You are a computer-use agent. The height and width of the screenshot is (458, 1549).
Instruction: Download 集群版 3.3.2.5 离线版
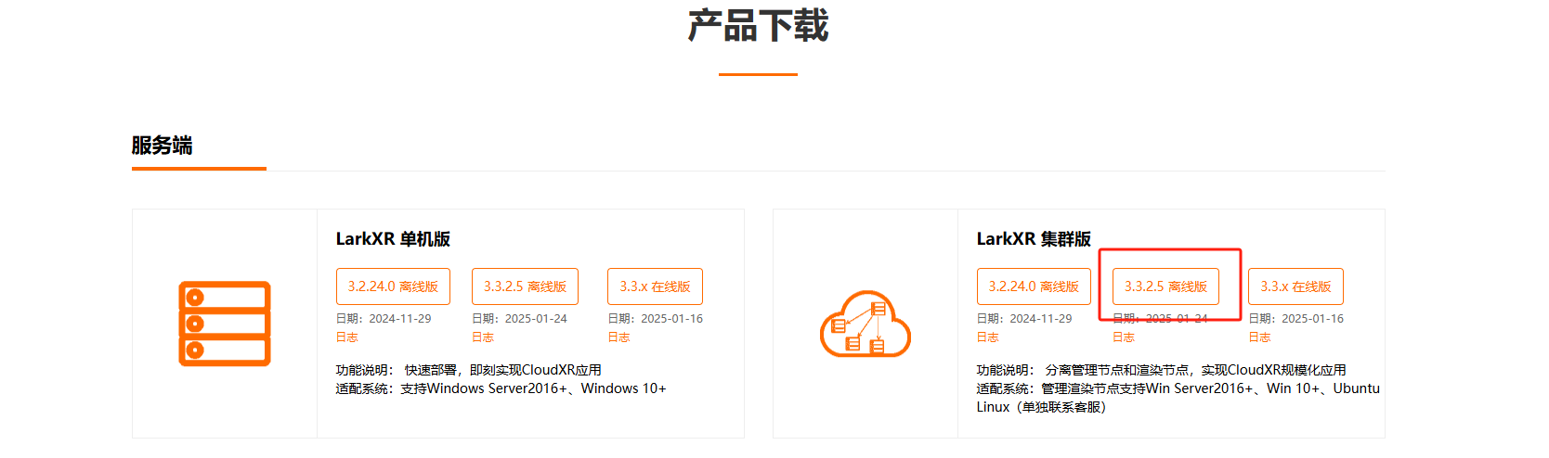[1165, 286]
